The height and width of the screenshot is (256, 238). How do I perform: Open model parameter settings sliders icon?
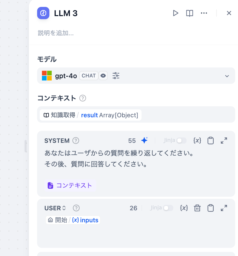pos(116,76)
